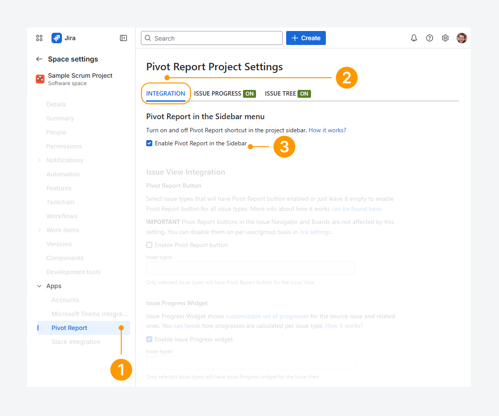The width and height of the screenshot is (499, 416).
Task: Click the Sample Scrum Project icon
Action: (x=40, y=79)
